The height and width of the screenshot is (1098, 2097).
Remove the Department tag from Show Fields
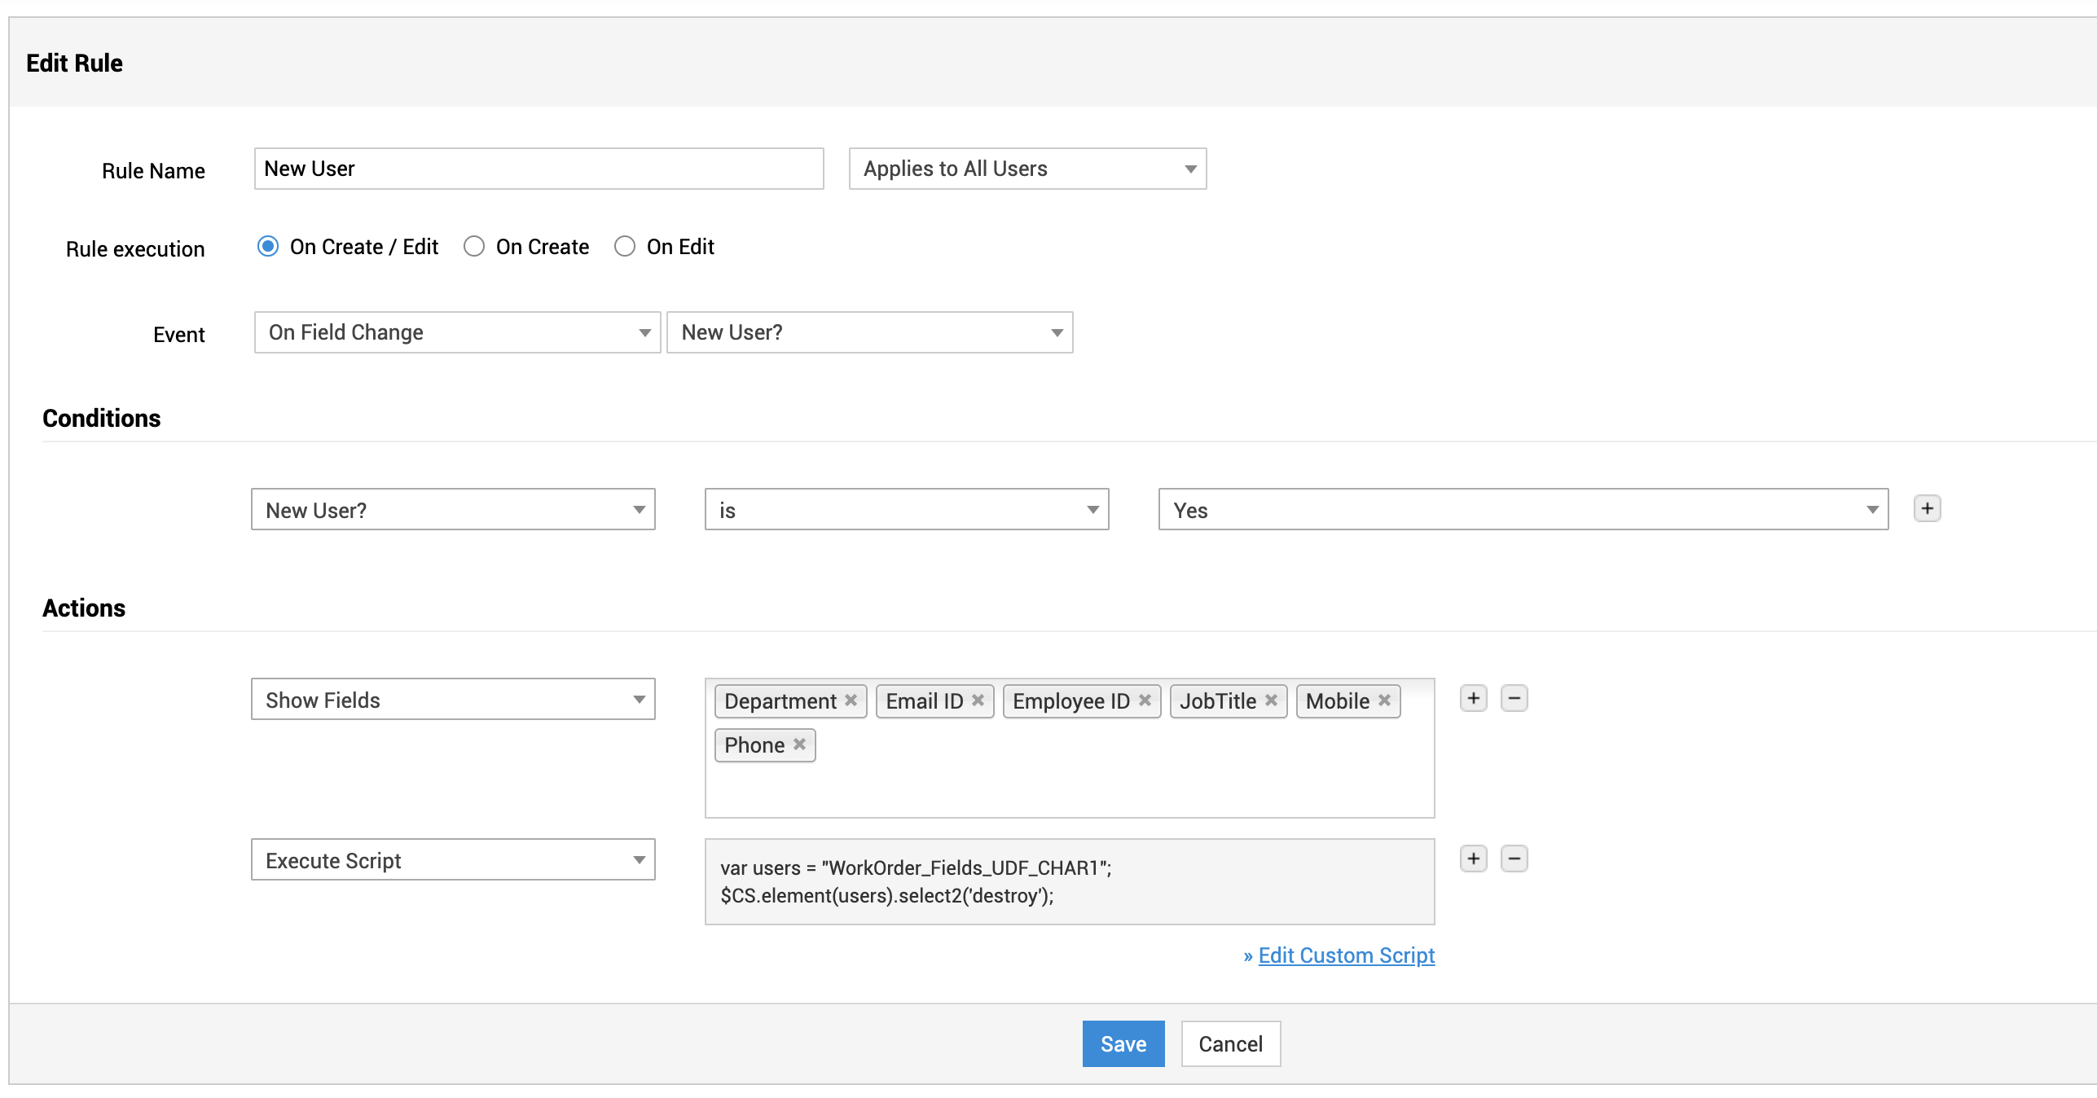click(851, 701)
